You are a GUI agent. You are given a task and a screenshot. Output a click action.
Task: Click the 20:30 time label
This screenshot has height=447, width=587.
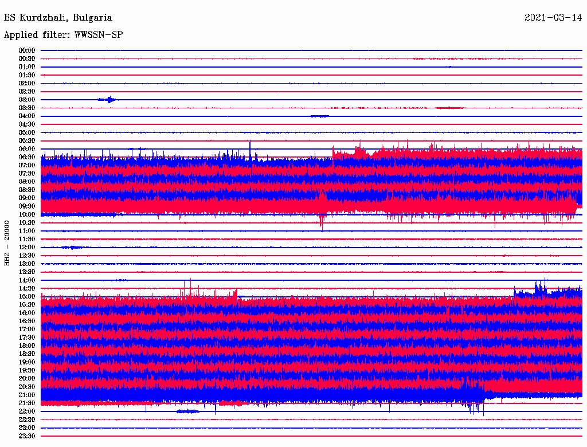[27, 387]
